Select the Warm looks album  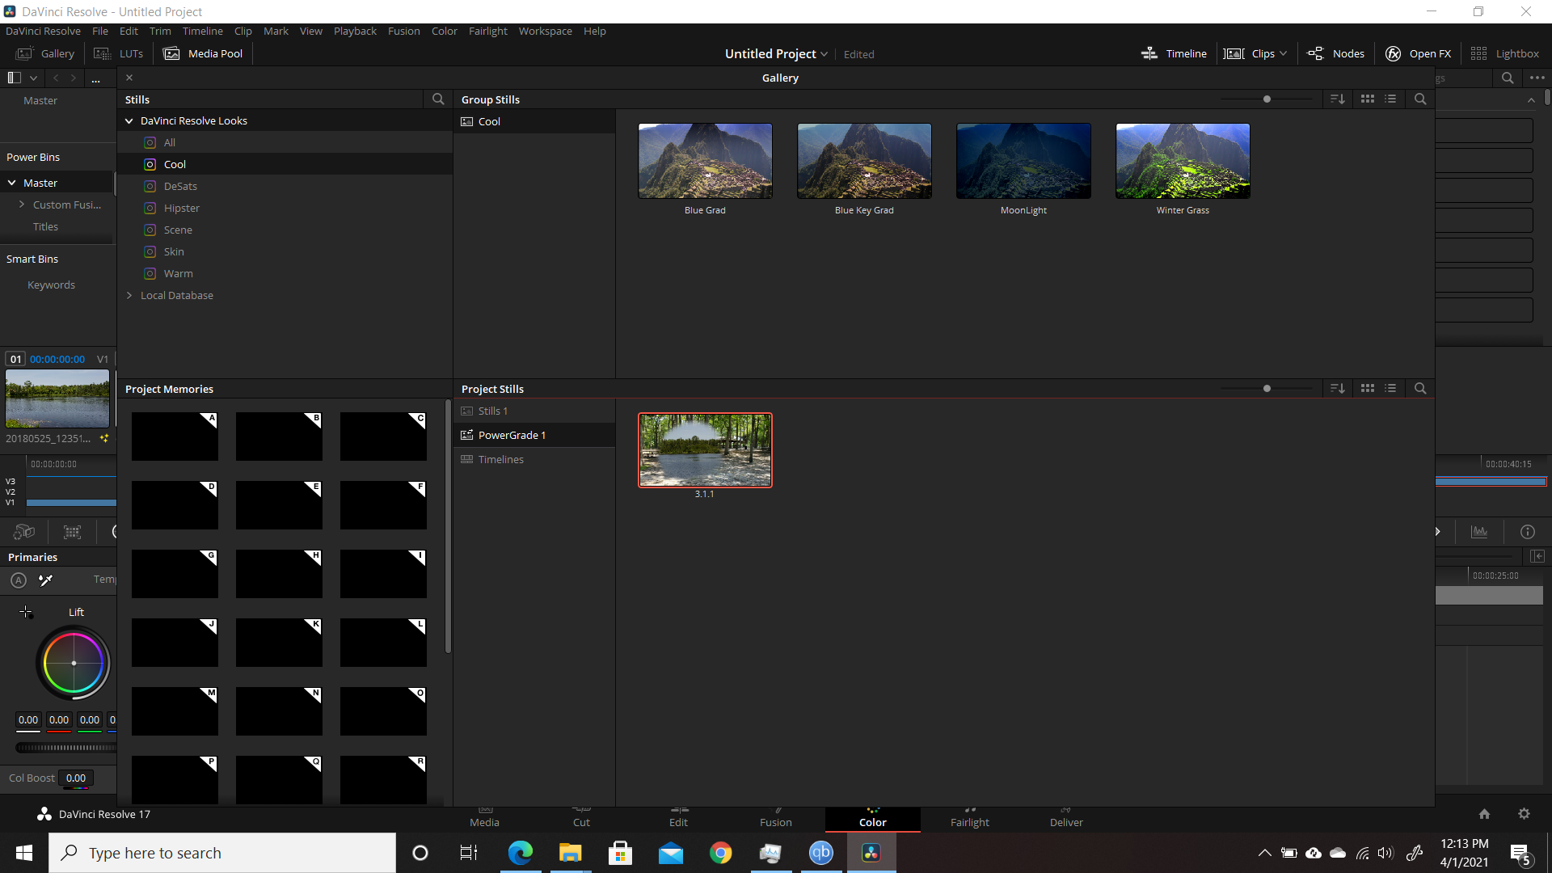tap(285, 273)
